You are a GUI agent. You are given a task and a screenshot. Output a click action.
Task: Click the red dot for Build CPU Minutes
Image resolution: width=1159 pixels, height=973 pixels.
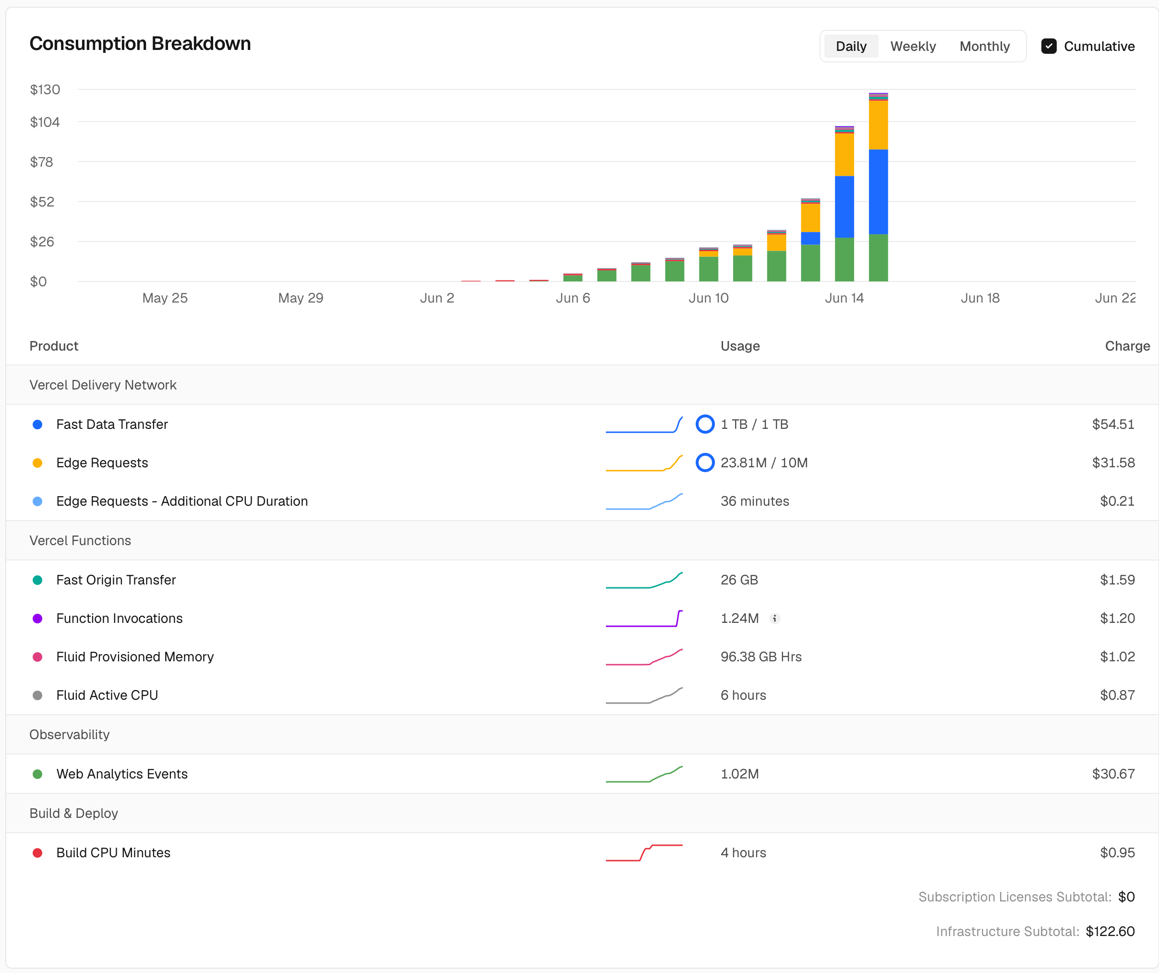pyautogui.click(x=37, y=853)
